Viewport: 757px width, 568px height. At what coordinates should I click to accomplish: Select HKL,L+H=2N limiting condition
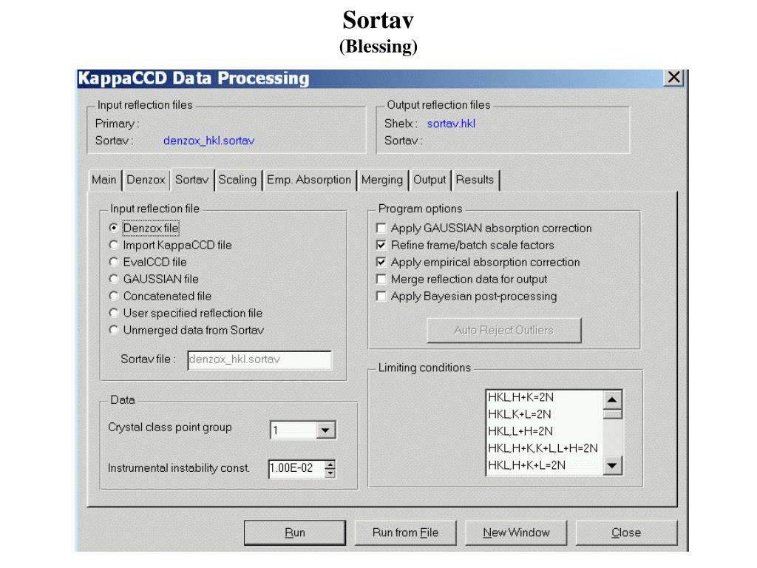(520, 431)
